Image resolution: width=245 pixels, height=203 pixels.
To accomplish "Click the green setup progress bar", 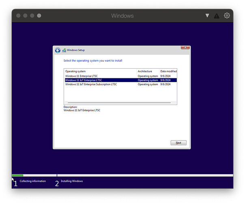I will coord(17,175).
